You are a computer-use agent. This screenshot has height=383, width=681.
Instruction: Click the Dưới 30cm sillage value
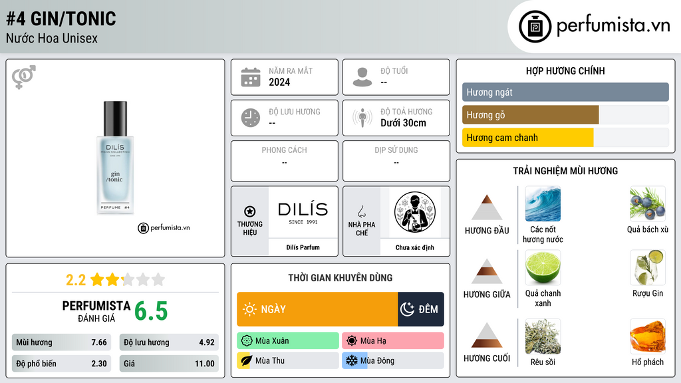(x=403, y=123)
